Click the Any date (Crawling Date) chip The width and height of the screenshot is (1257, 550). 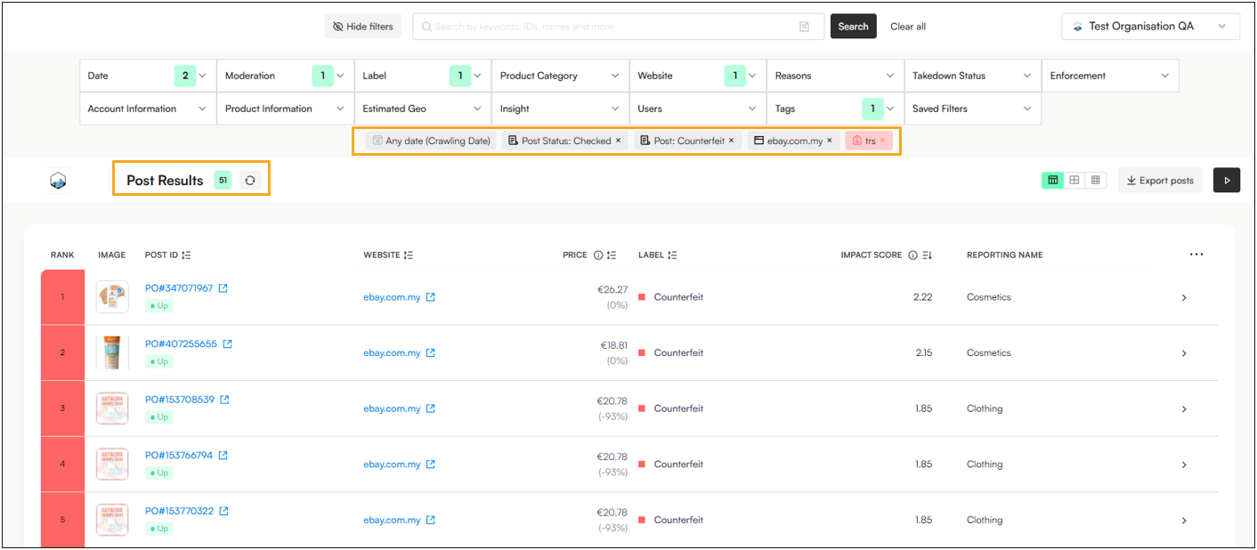tap(431, 141)
